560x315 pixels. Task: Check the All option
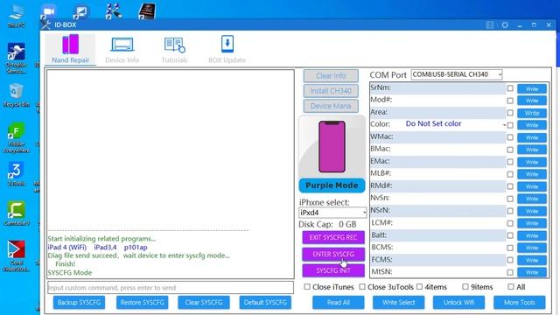pyautogui.click(x=511, y=287)
